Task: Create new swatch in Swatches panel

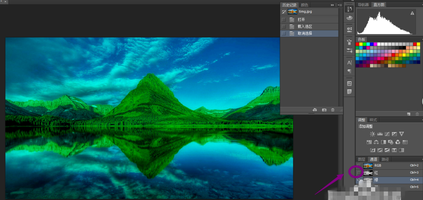Action: (x=409, y=114)
